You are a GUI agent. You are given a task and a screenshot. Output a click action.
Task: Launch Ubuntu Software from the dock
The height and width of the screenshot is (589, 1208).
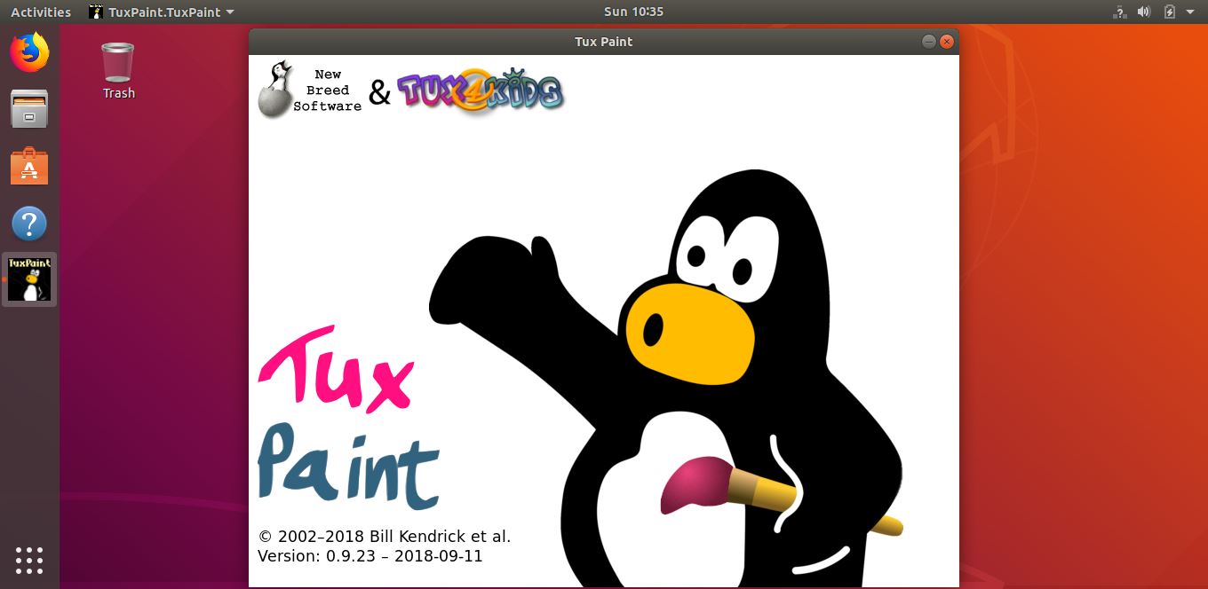[x=29, y=166]
